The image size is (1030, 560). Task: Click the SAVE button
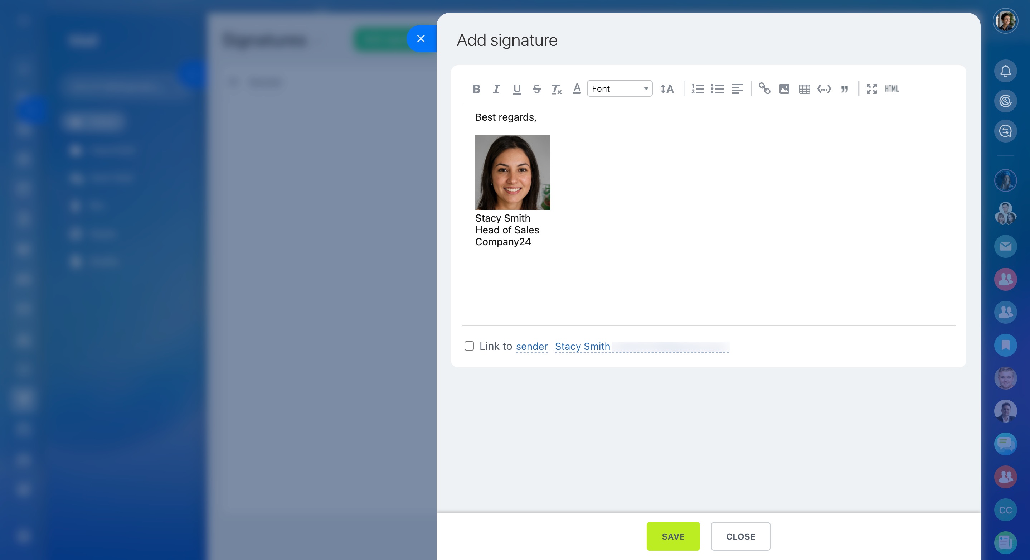click(673, 536)
